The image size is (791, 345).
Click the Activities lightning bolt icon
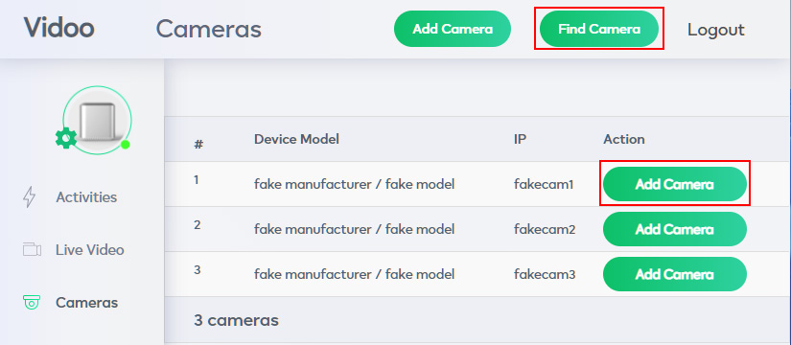pos(30,197)
